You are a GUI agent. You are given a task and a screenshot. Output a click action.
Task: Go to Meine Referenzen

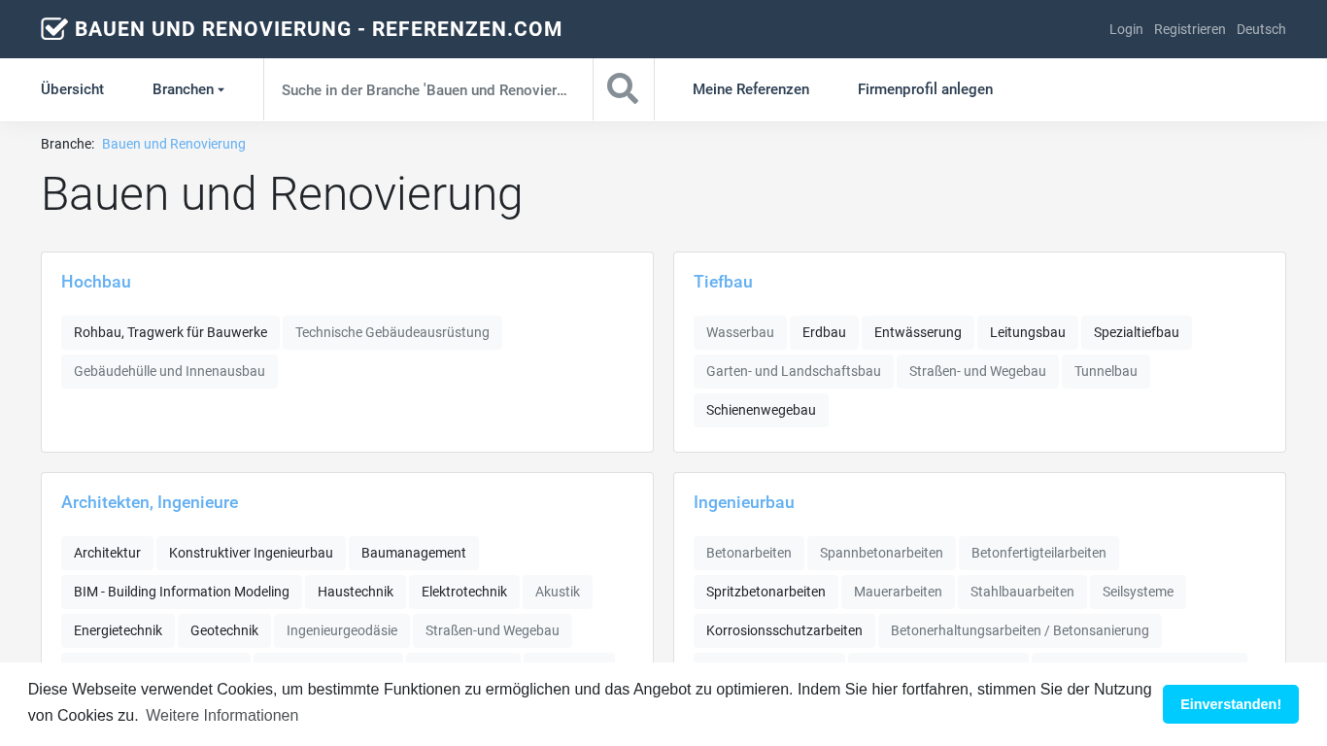point(750,89)
